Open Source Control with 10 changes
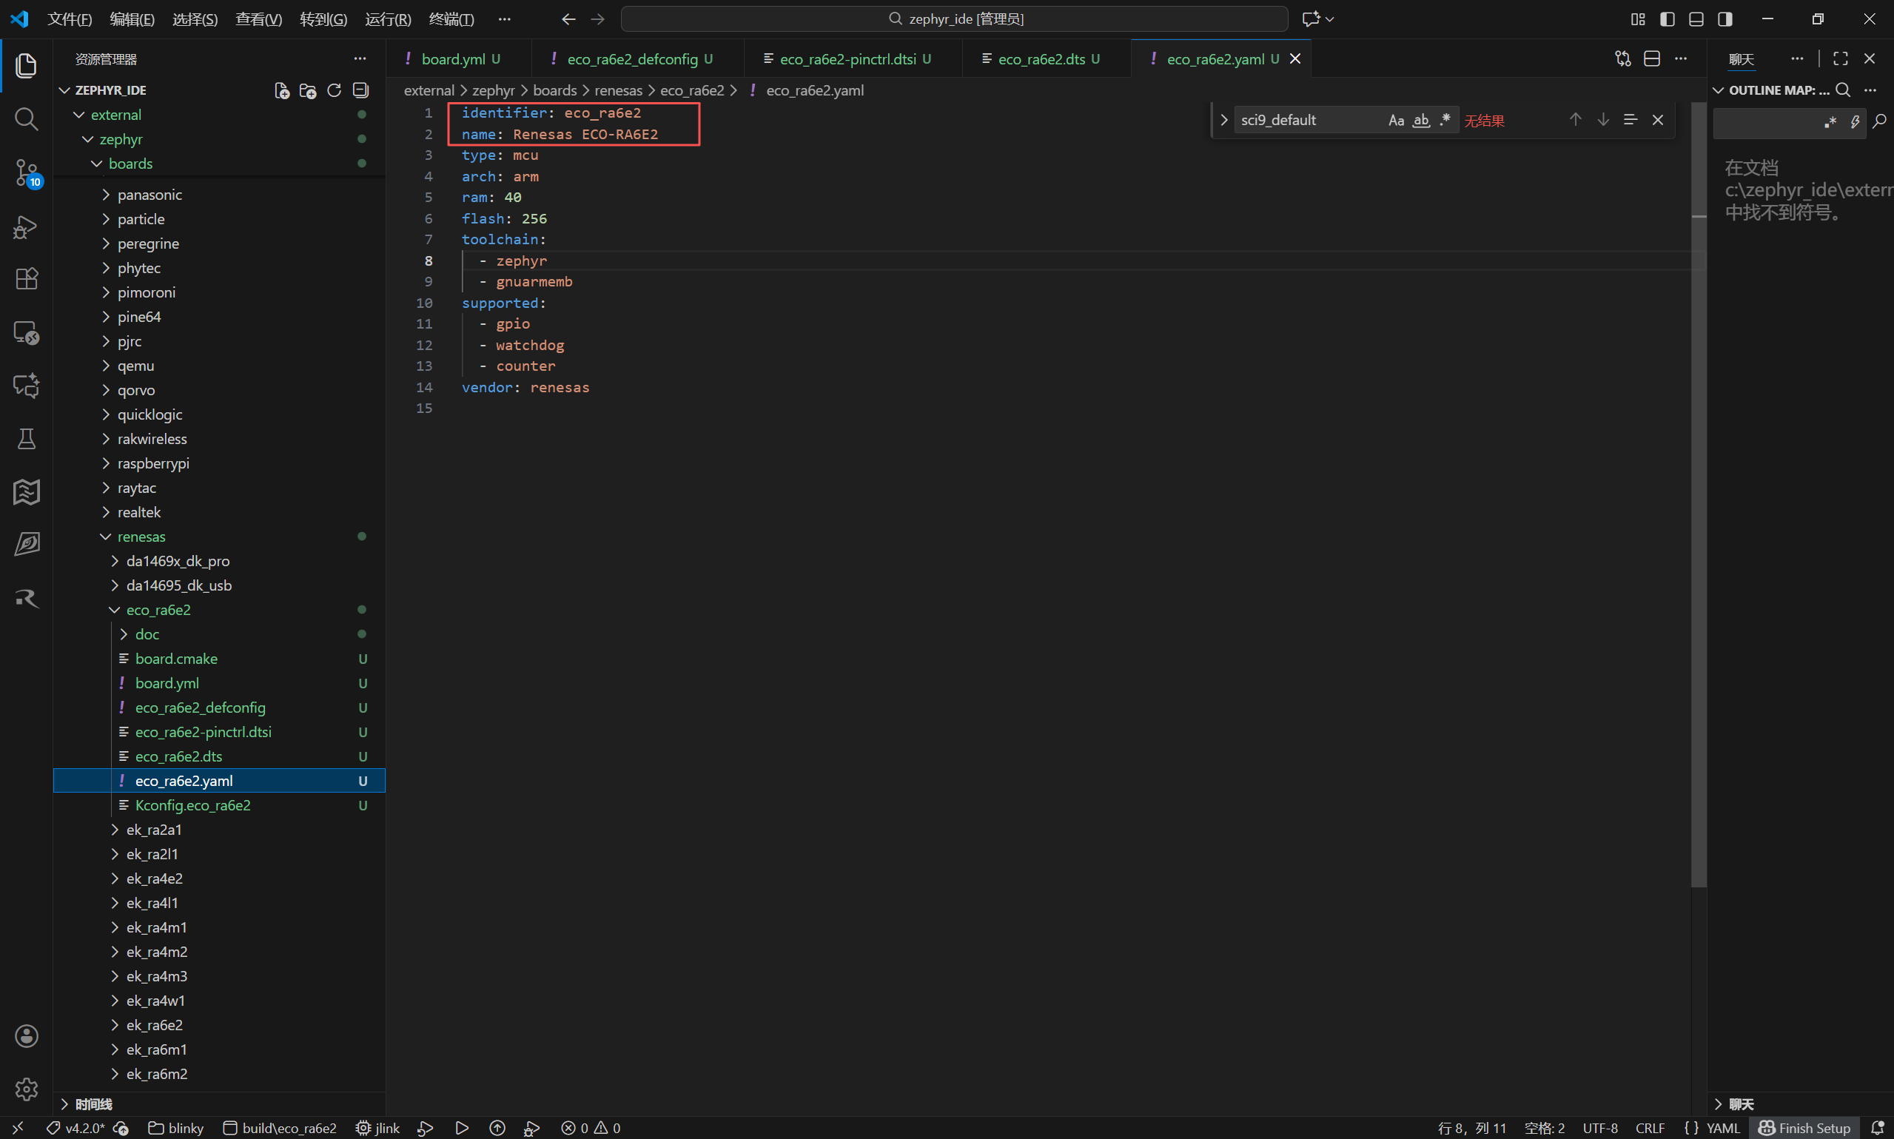 (x=26, y=172)
